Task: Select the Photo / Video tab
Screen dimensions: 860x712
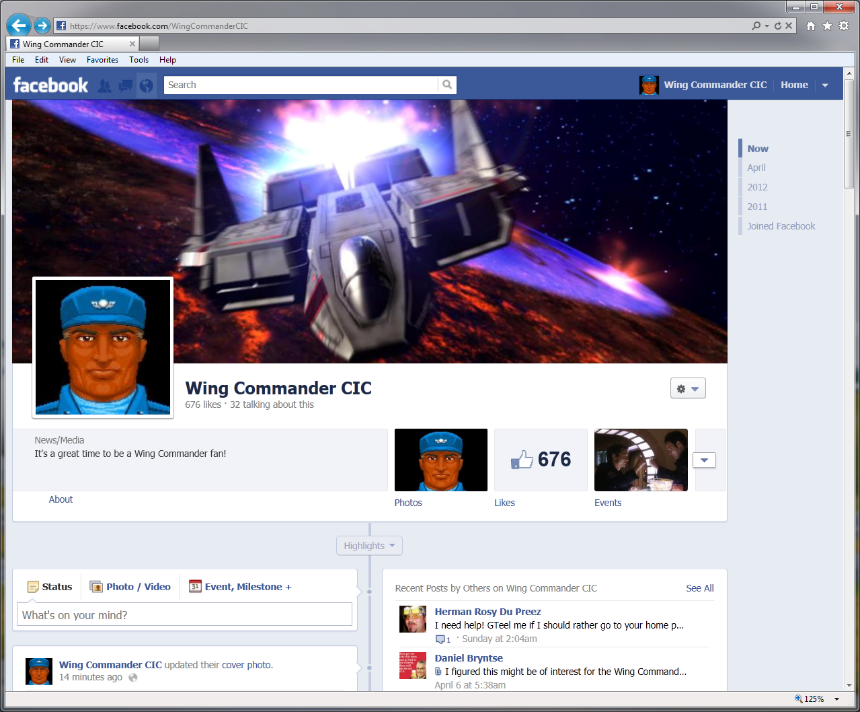Action: [x=131, y=587]
